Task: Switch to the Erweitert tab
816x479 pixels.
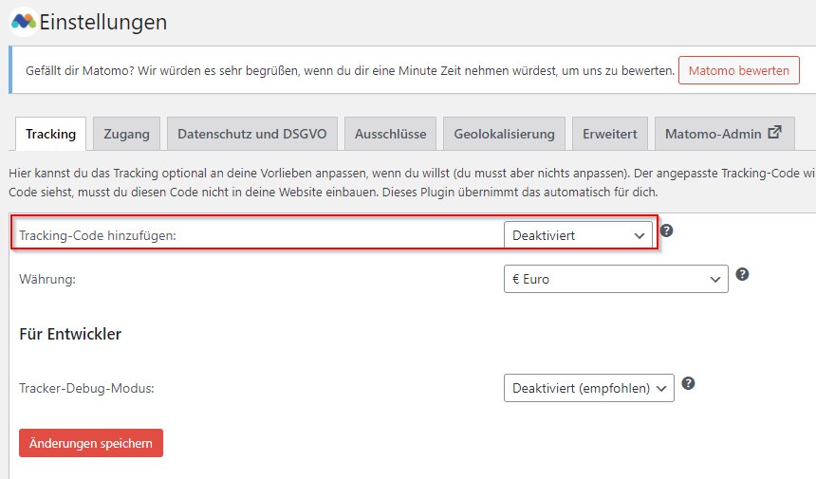Action: pyautogui.click(x=610, y=134)
